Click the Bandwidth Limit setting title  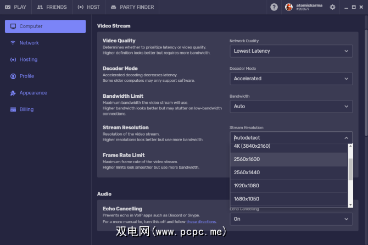pos(123,96)
